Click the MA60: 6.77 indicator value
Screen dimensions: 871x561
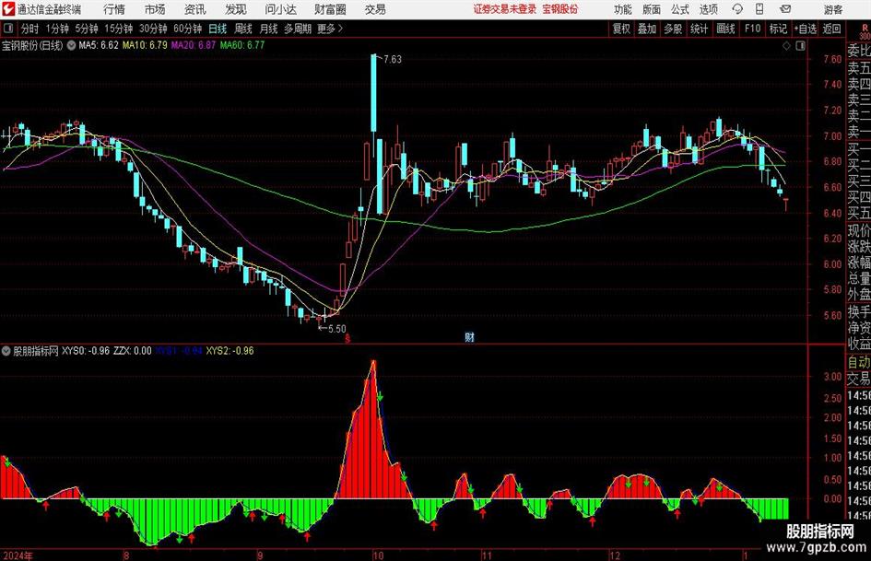click(241, 45)
